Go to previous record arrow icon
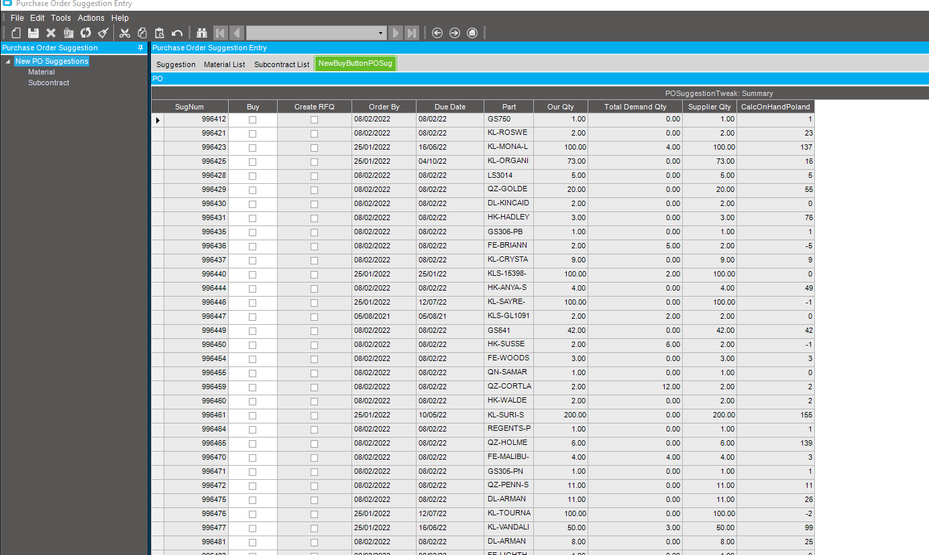Viewport: 929px width, 555px height. pos(237,33)
